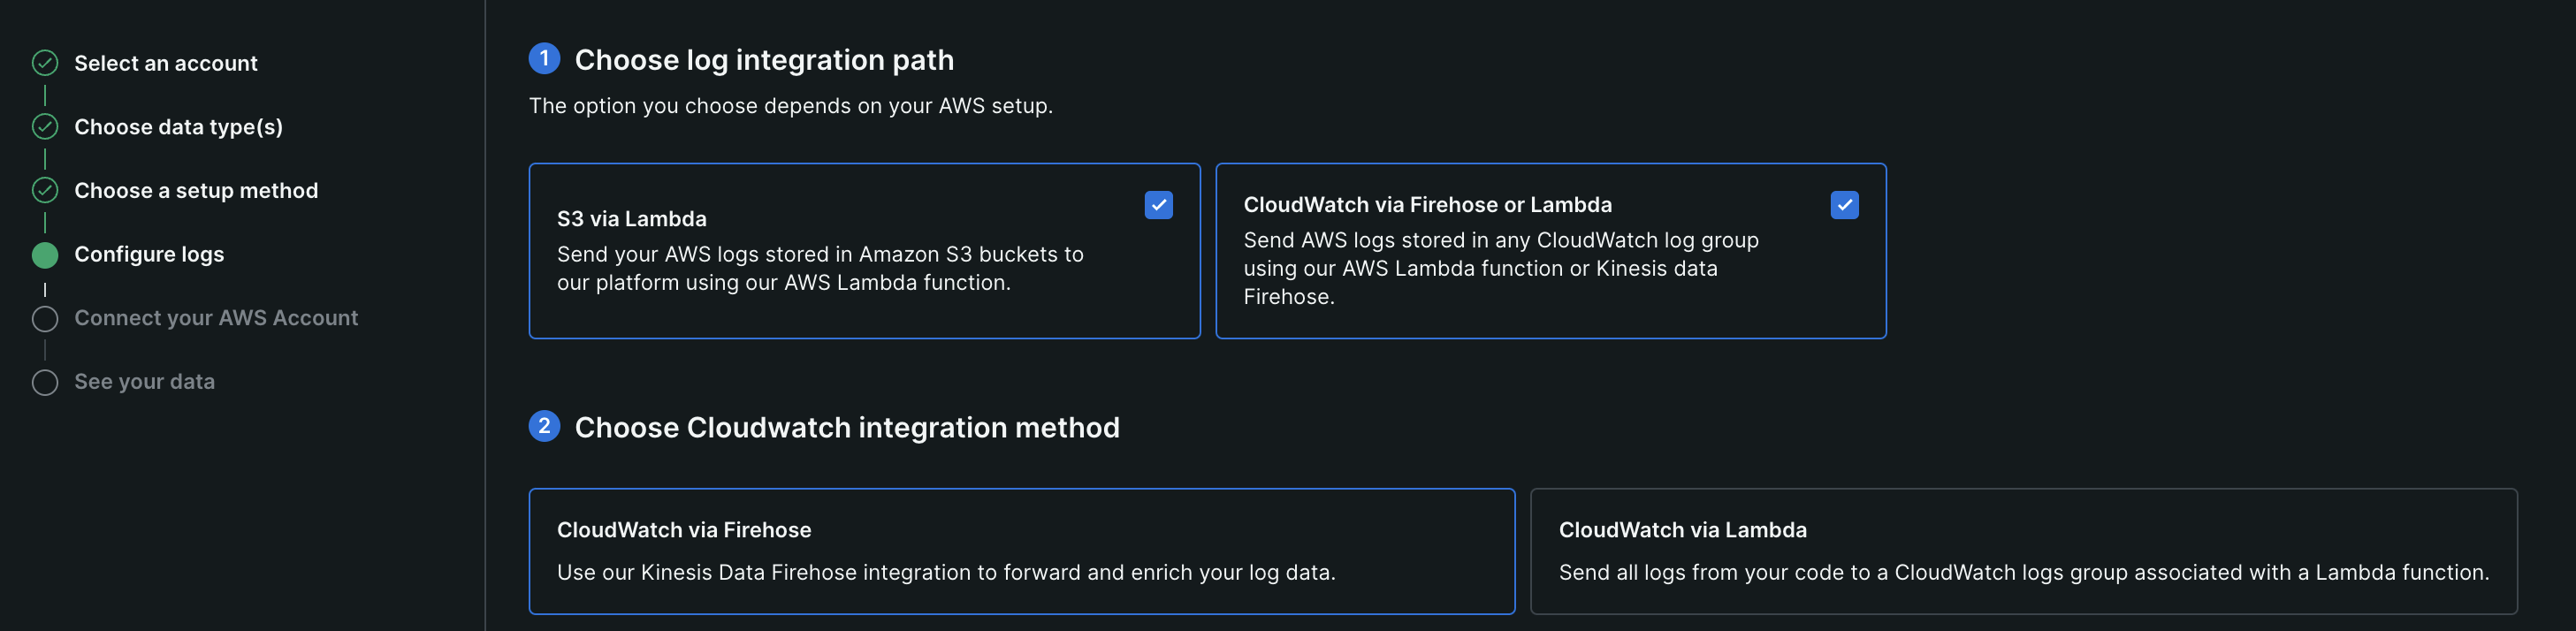Viewport: 2576px width, 631px height.
Task: Return to Choose a setup method step
Action: point(196,190)
